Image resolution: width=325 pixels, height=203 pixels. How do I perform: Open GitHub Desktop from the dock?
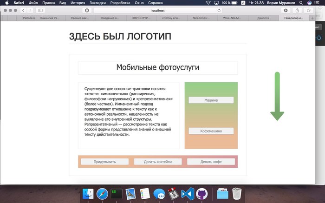click(201, 194)
